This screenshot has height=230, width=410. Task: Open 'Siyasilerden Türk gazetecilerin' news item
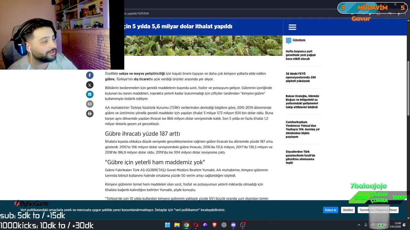(300, 157)
